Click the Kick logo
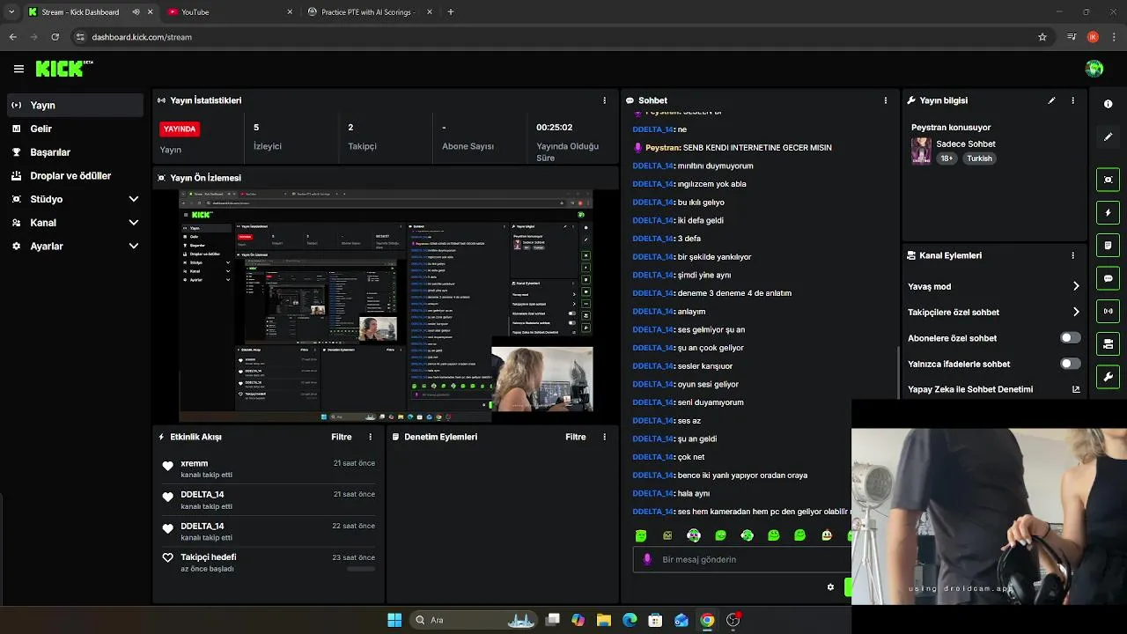 [64, 68]
